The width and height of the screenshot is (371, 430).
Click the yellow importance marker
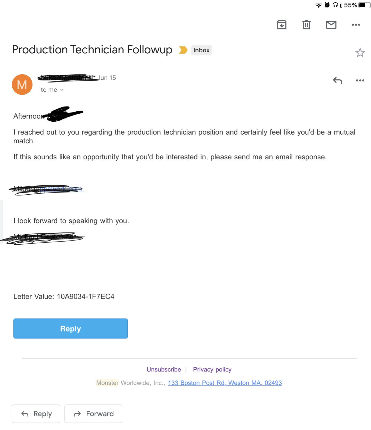pos(183,50)
